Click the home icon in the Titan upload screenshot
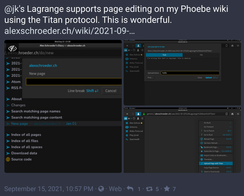Image resolution: width=244 pixels, height=196 pixels. [x=232, y=46]
